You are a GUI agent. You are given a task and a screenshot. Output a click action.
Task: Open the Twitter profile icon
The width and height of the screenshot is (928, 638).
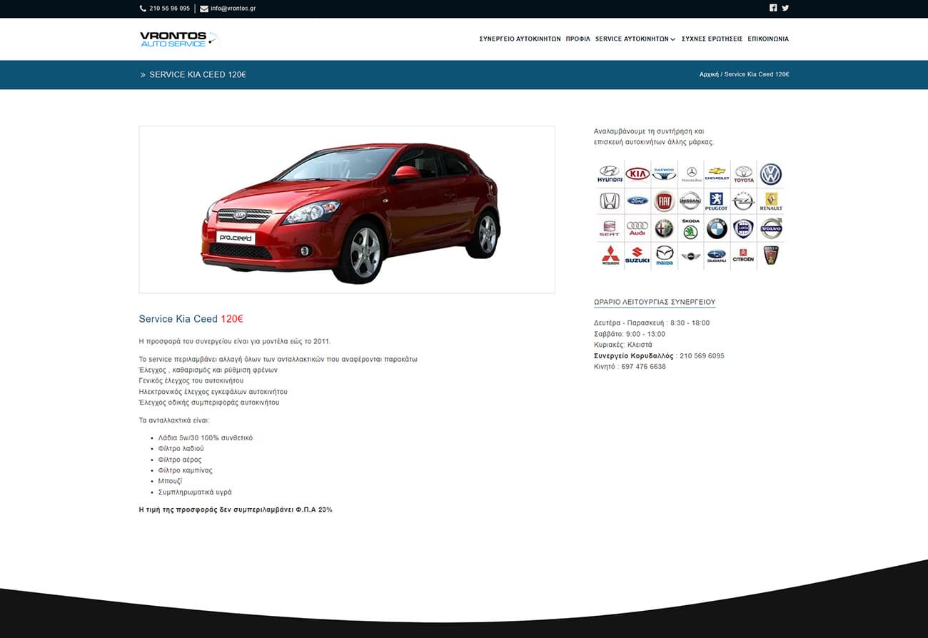pyautogui.click(x=785, y=8)
